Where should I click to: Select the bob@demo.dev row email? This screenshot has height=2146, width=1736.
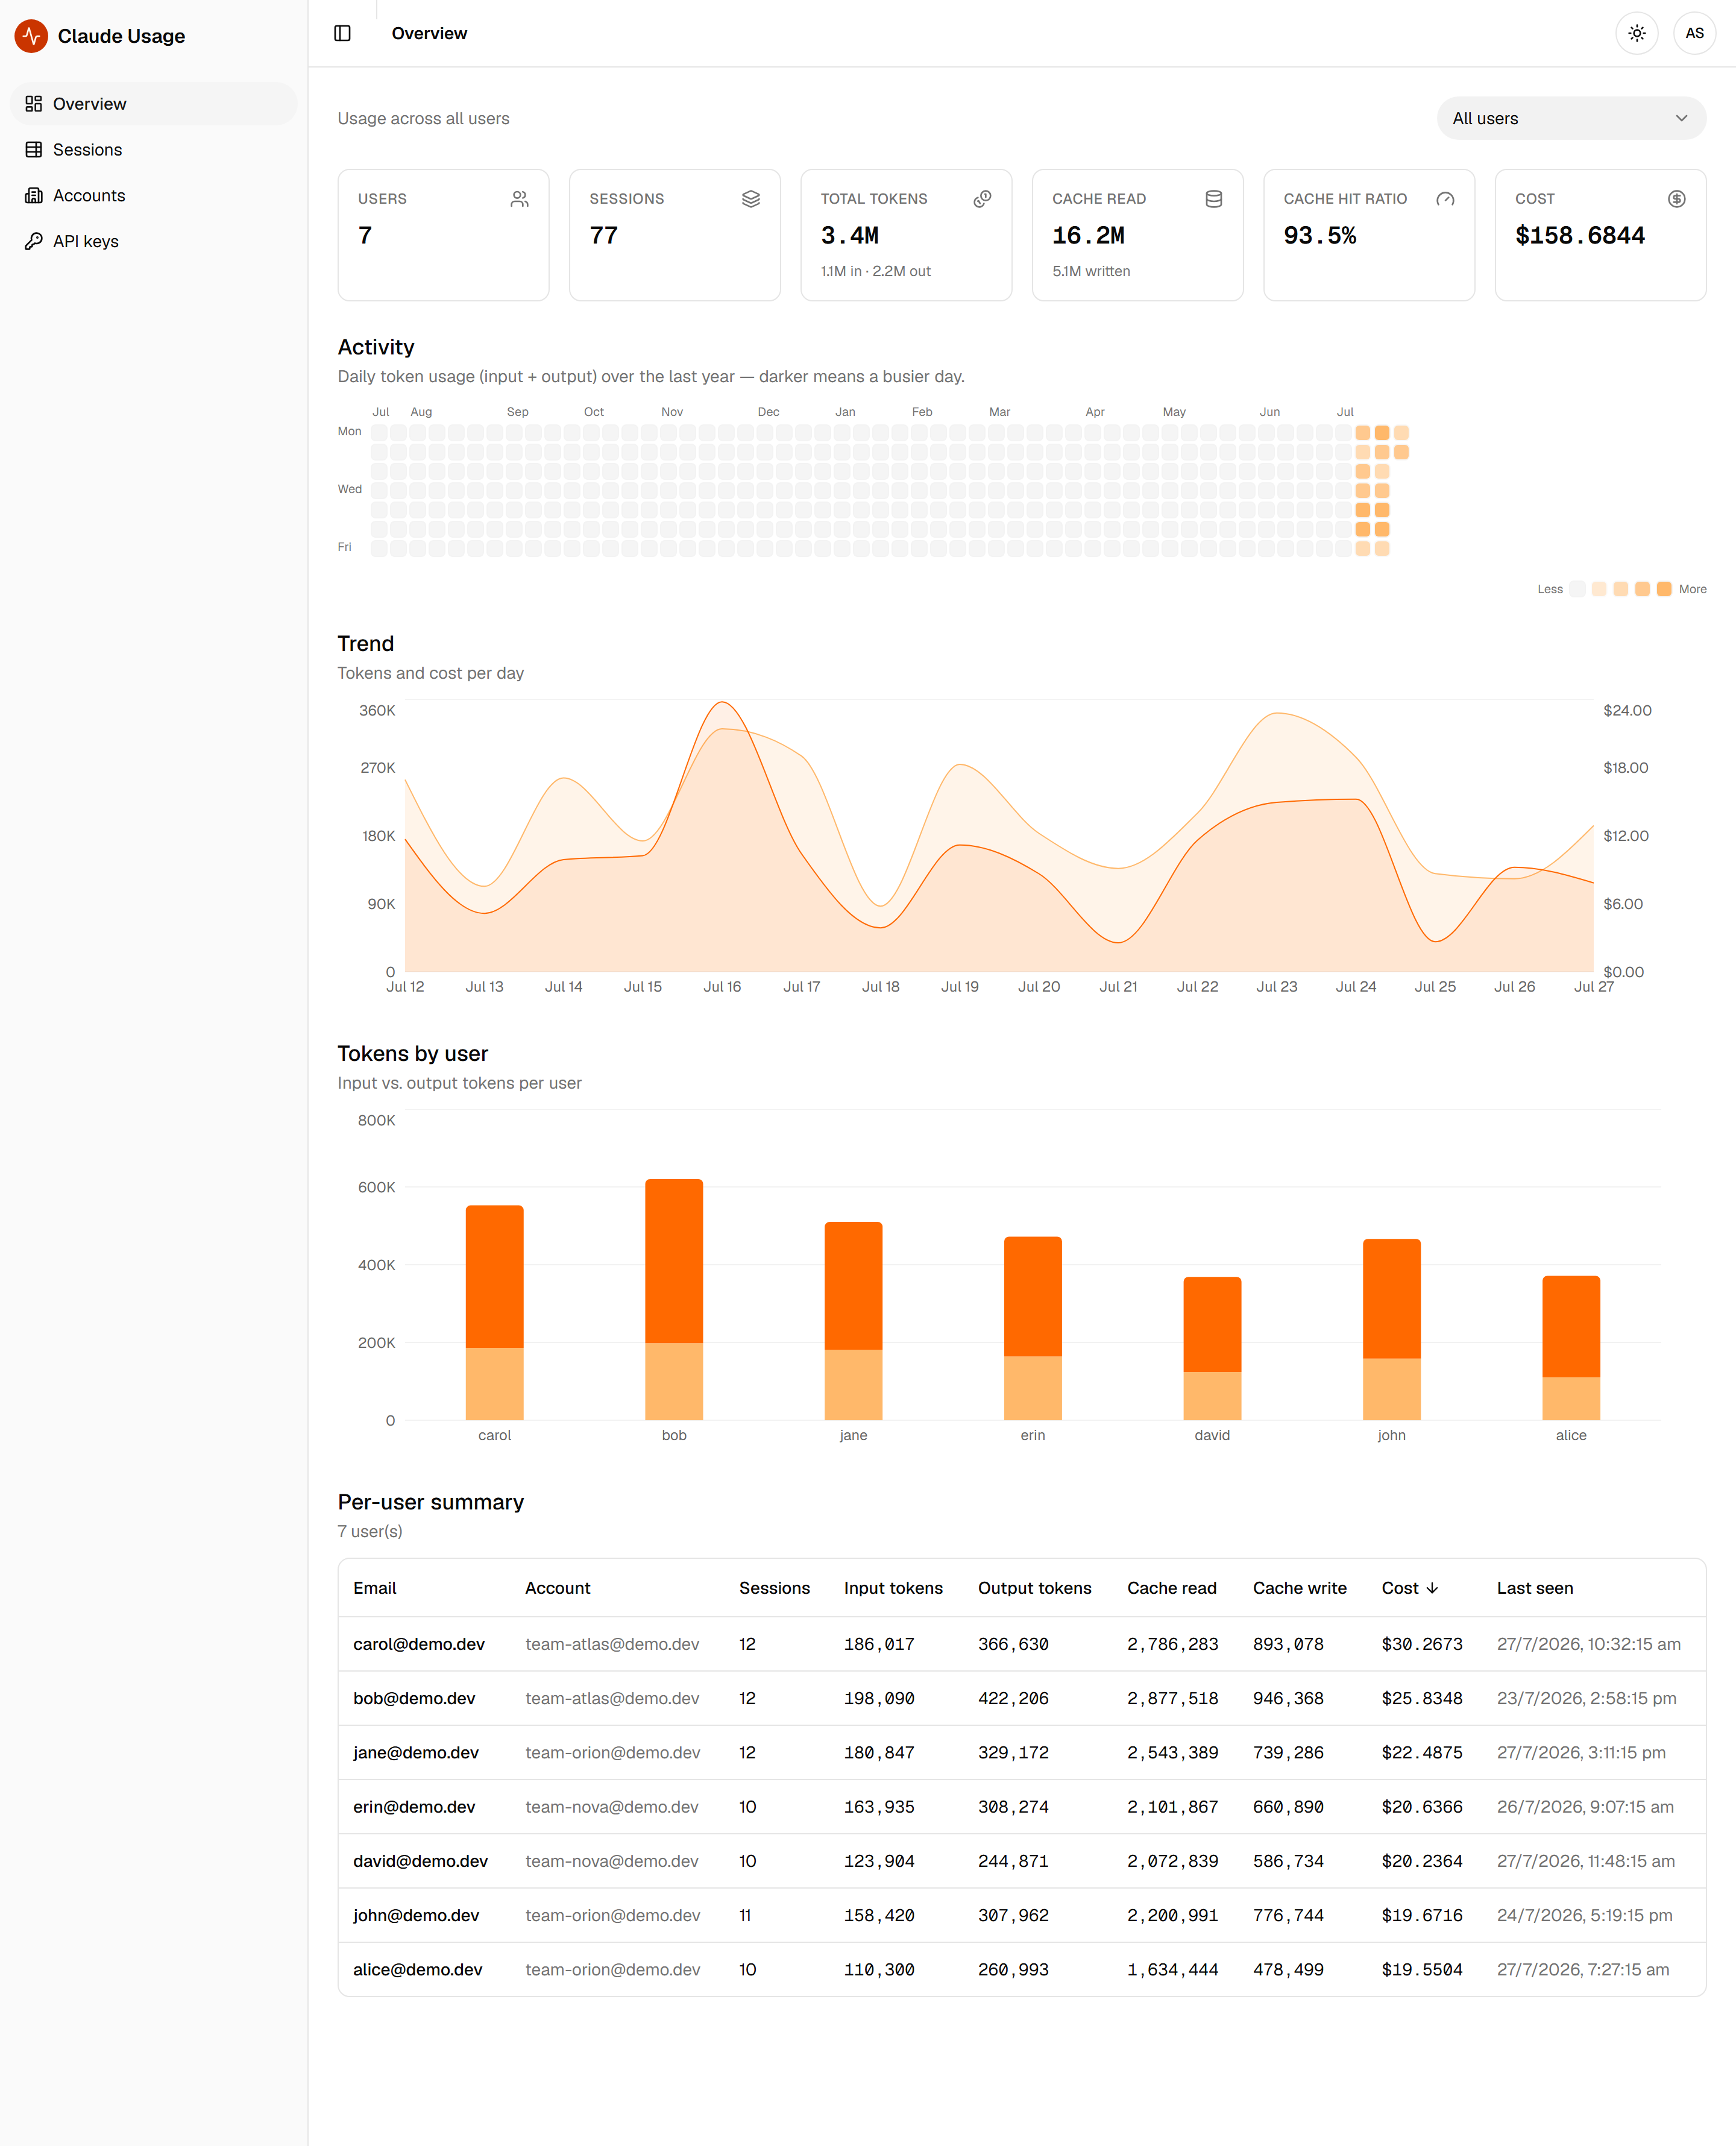(414, 1698)
